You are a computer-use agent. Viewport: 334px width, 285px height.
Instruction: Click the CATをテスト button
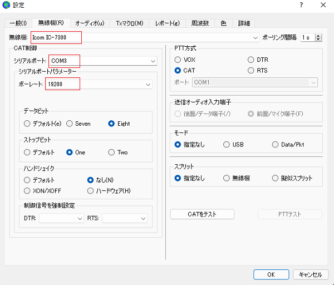[x=203, y=214]
